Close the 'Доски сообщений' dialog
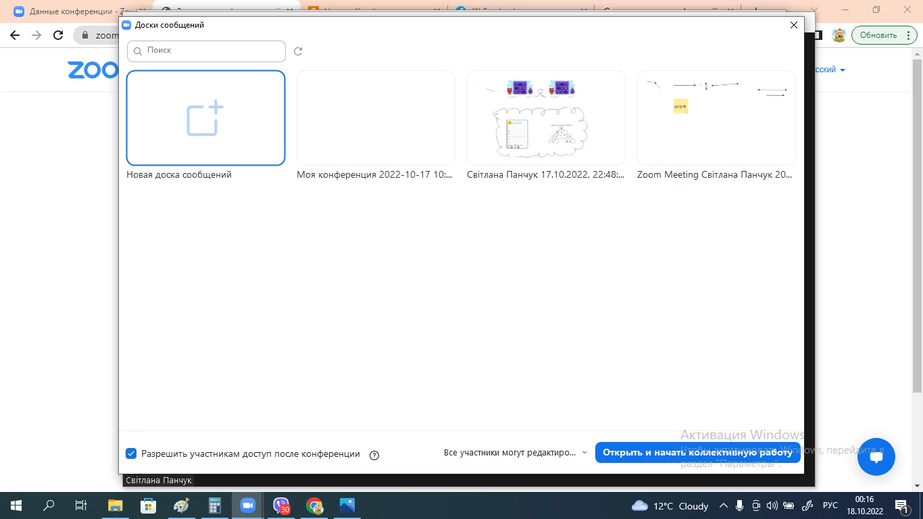923x519 pixels. 794,25
